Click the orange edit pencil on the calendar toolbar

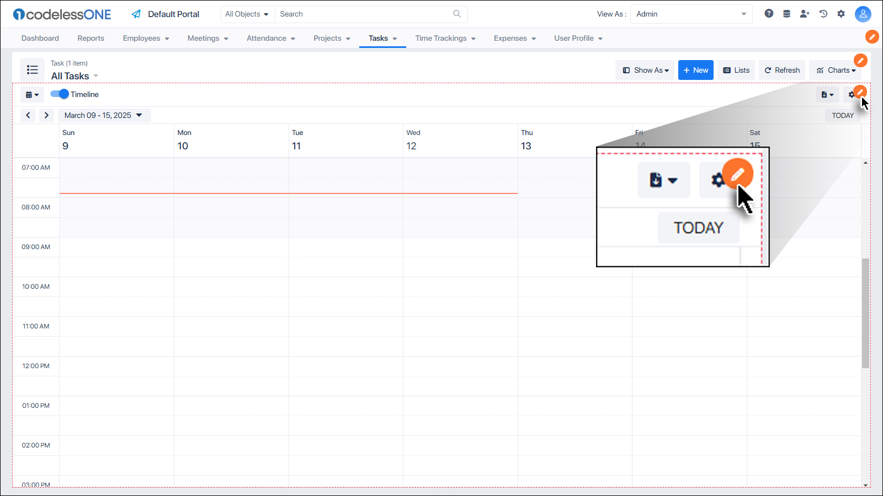tap(860, 91)
